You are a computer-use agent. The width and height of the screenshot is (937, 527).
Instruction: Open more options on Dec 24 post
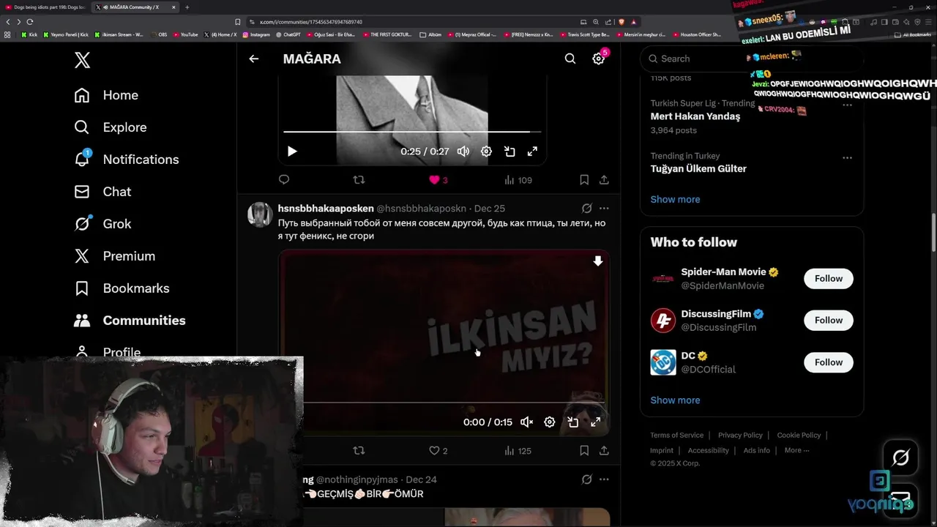(604, 479)
